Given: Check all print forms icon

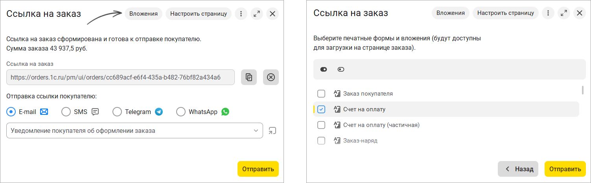Looking at the screenshot, I should coord(324,69).
